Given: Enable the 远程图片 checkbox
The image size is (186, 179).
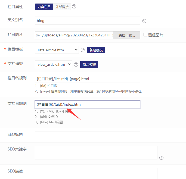Looking at the screenshot, I should tap(145, 35).
